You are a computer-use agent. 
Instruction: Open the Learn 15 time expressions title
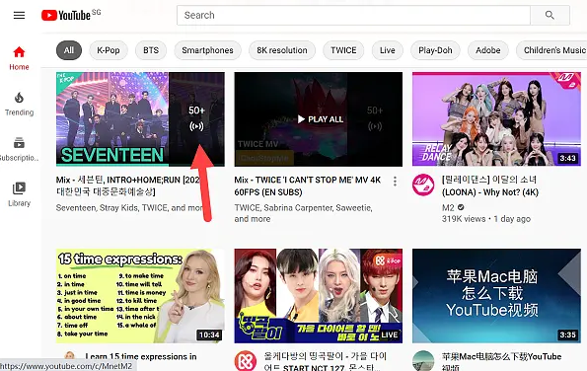(x=141, y=357)
